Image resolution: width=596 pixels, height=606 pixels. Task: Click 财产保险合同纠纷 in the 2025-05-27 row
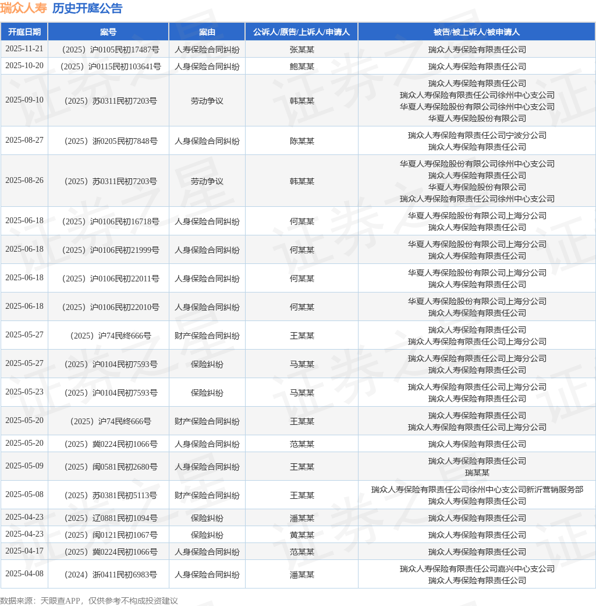pos(207,336)
